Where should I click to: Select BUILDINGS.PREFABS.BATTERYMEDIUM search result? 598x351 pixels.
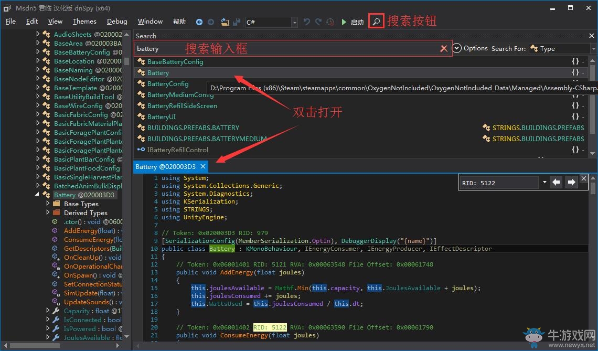coord(207,139)
